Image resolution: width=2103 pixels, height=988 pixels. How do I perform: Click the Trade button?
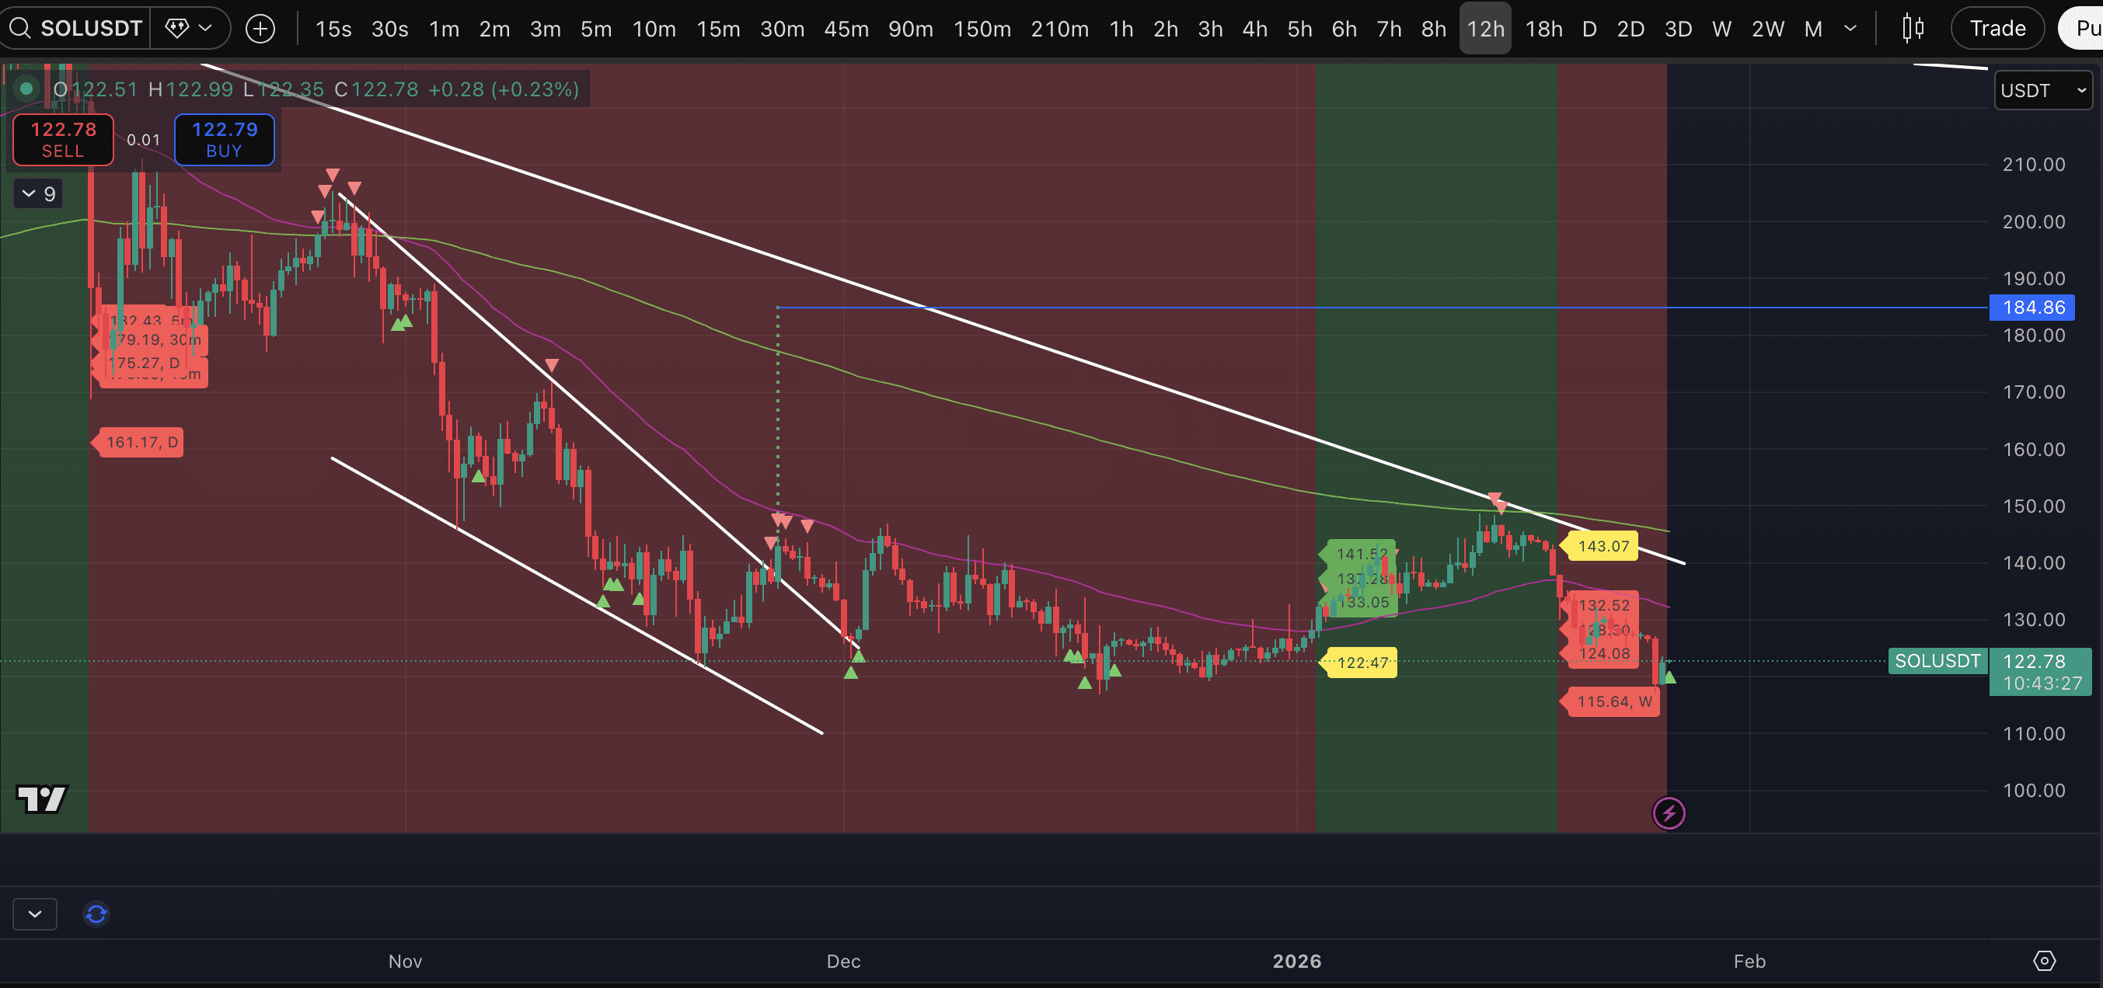[x=1997, y=29]
